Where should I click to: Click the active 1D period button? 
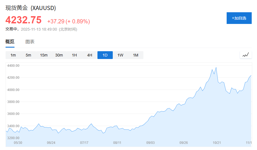[105, 55]
